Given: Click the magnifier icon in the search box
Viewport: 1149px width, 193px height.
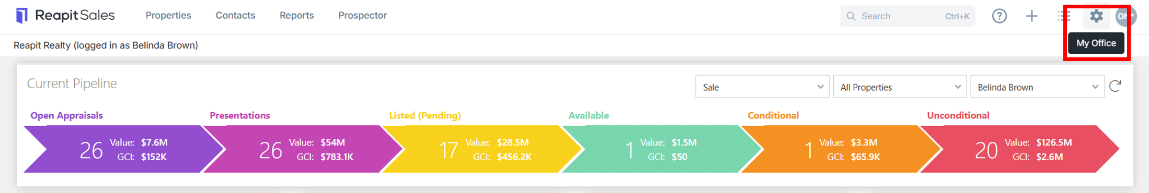Looking at the screenshot, I should [x=851, y=16].
